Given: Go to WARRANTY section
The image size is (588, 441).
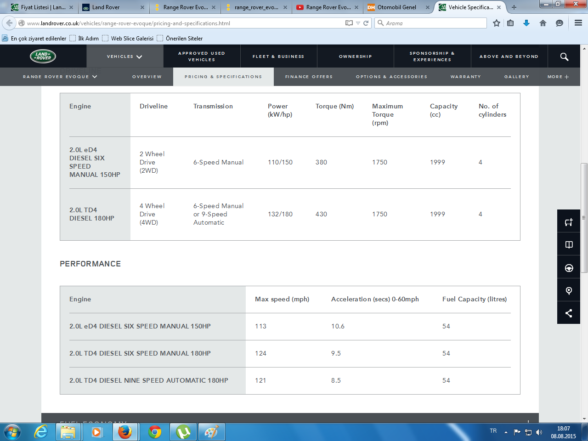Looking at the screenshot, I should click(466, 77).
